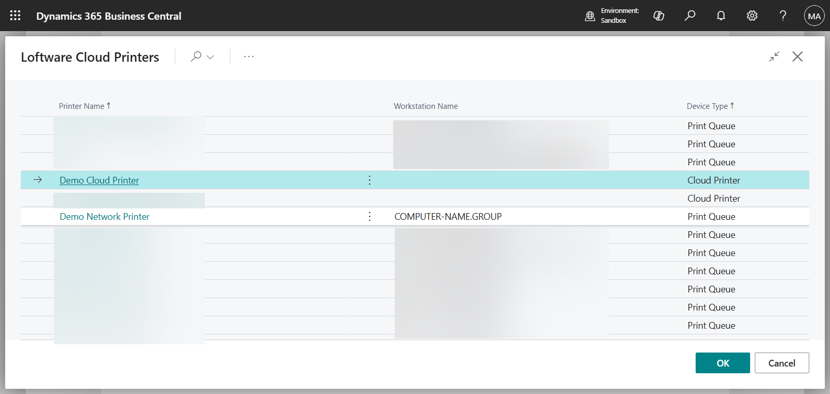Show row actions for Demo Cloud Printer
830x394 pixels.
coord(369,180)
